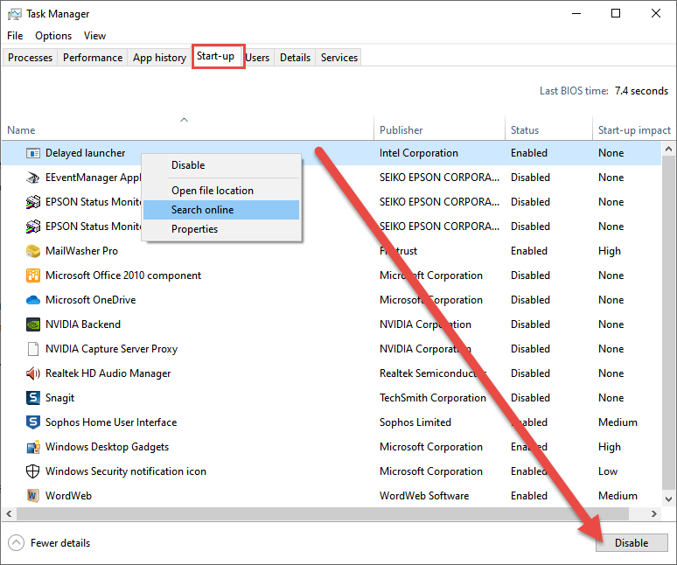
Task: Open the File menu
Action: [x=15, y=36]
